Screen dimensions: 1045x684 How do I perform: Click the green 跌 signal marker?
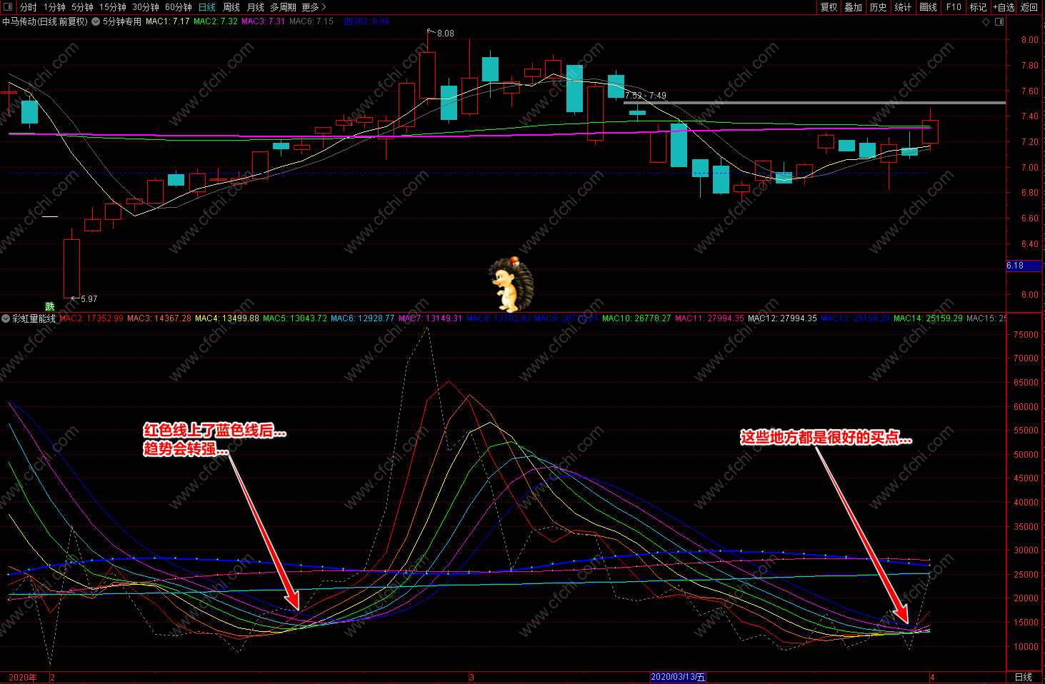[x=50, y=307]
